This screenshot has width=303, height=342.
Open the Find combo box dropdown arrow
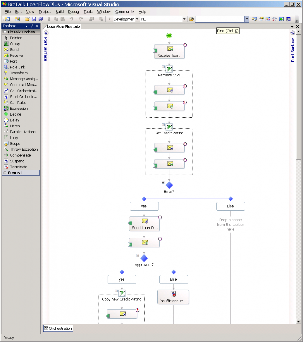coord(247,19)
